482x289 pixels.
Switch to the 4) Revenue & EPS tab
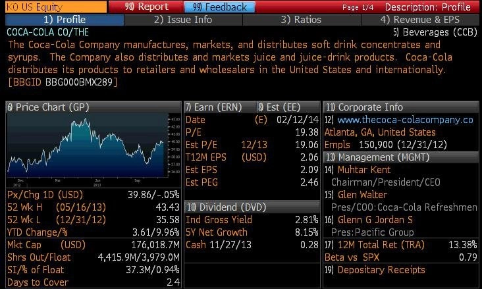pos(420,20)
